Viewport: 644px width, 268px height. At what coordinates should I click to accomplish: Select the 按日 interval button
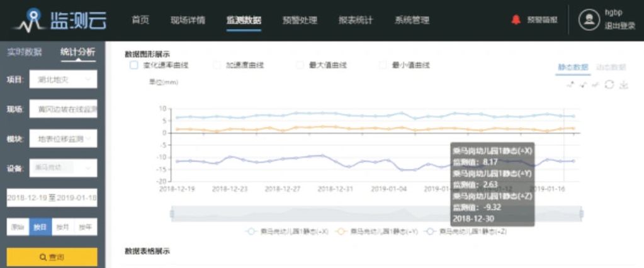(x=40, y=227)
